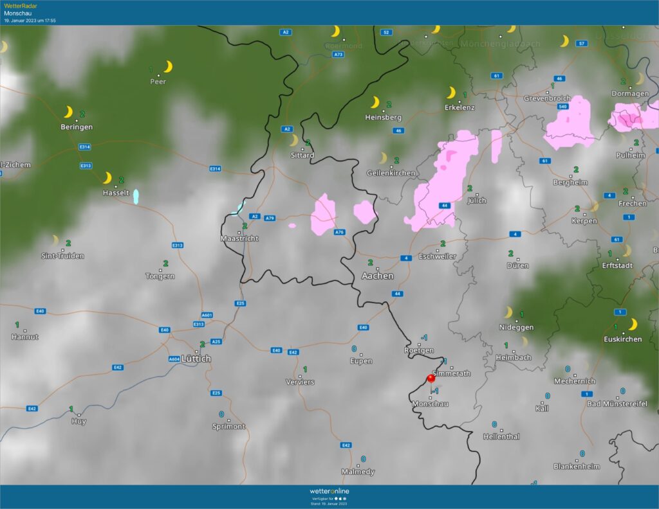Click the timestamp 19. Januar 2023 um 17:55
Viewport: 659px width, 509px height.
pyautogui.click(x=30, y=21)
